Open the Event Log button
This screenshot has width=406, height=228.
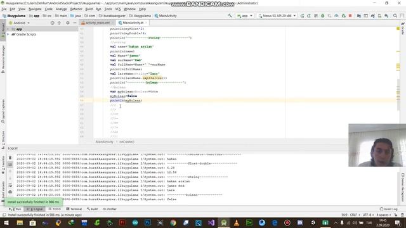tap(388, 209)
